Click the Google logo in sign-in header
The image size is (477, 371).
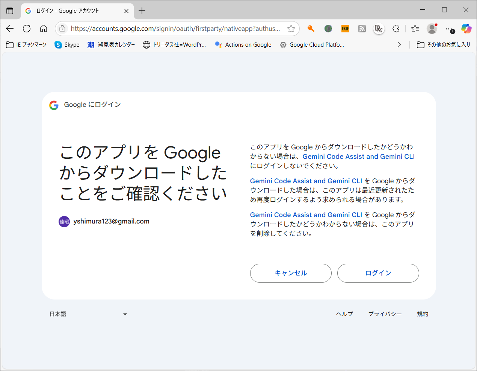[54, 105]
